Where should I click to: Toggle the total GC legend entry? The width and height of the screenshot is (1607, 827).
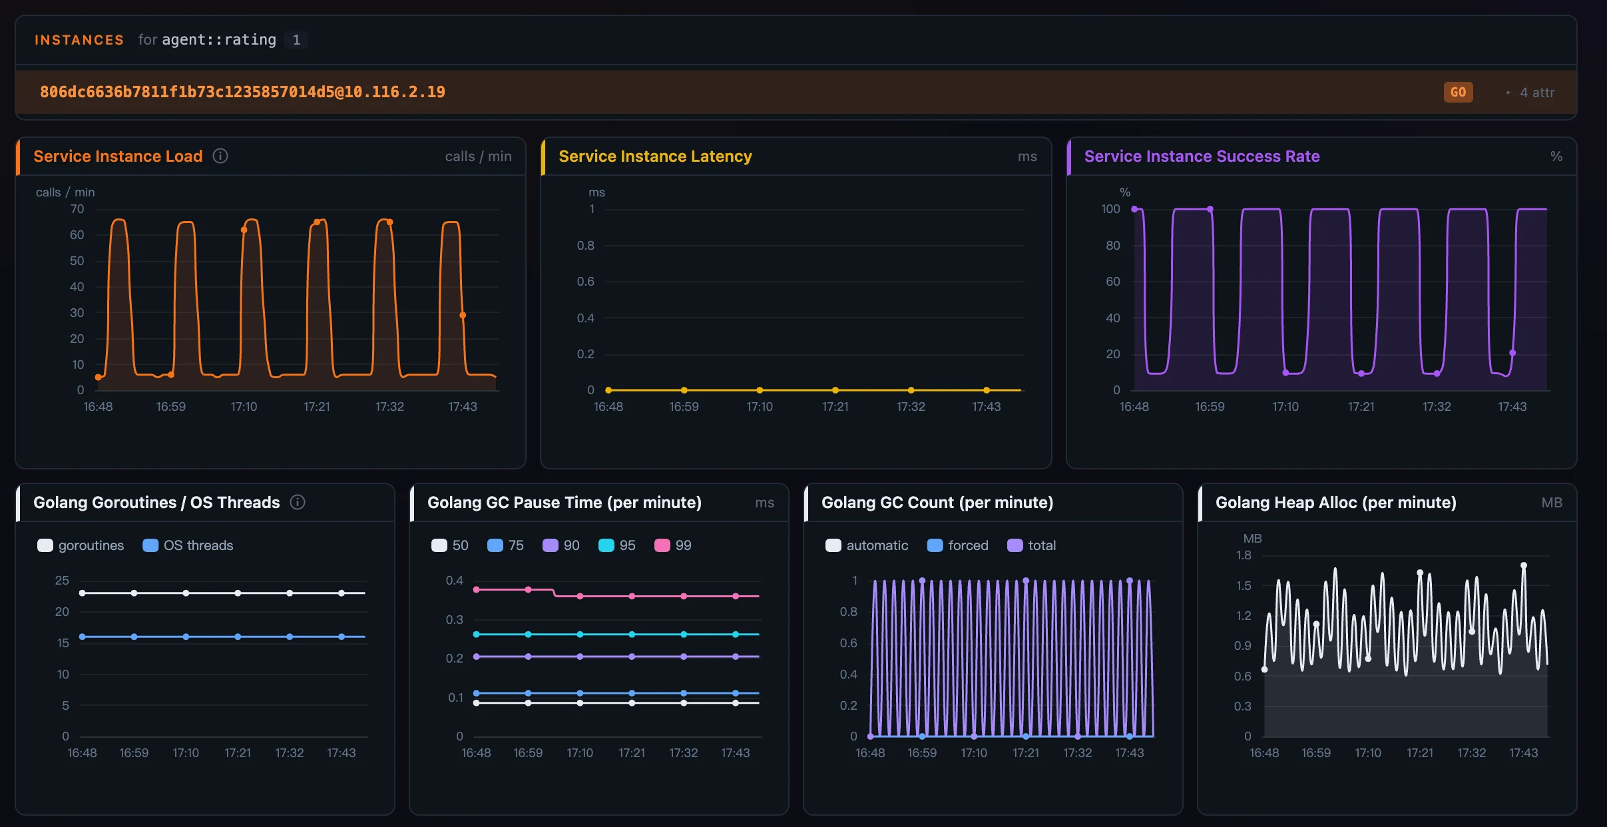tap(1032, 545)
